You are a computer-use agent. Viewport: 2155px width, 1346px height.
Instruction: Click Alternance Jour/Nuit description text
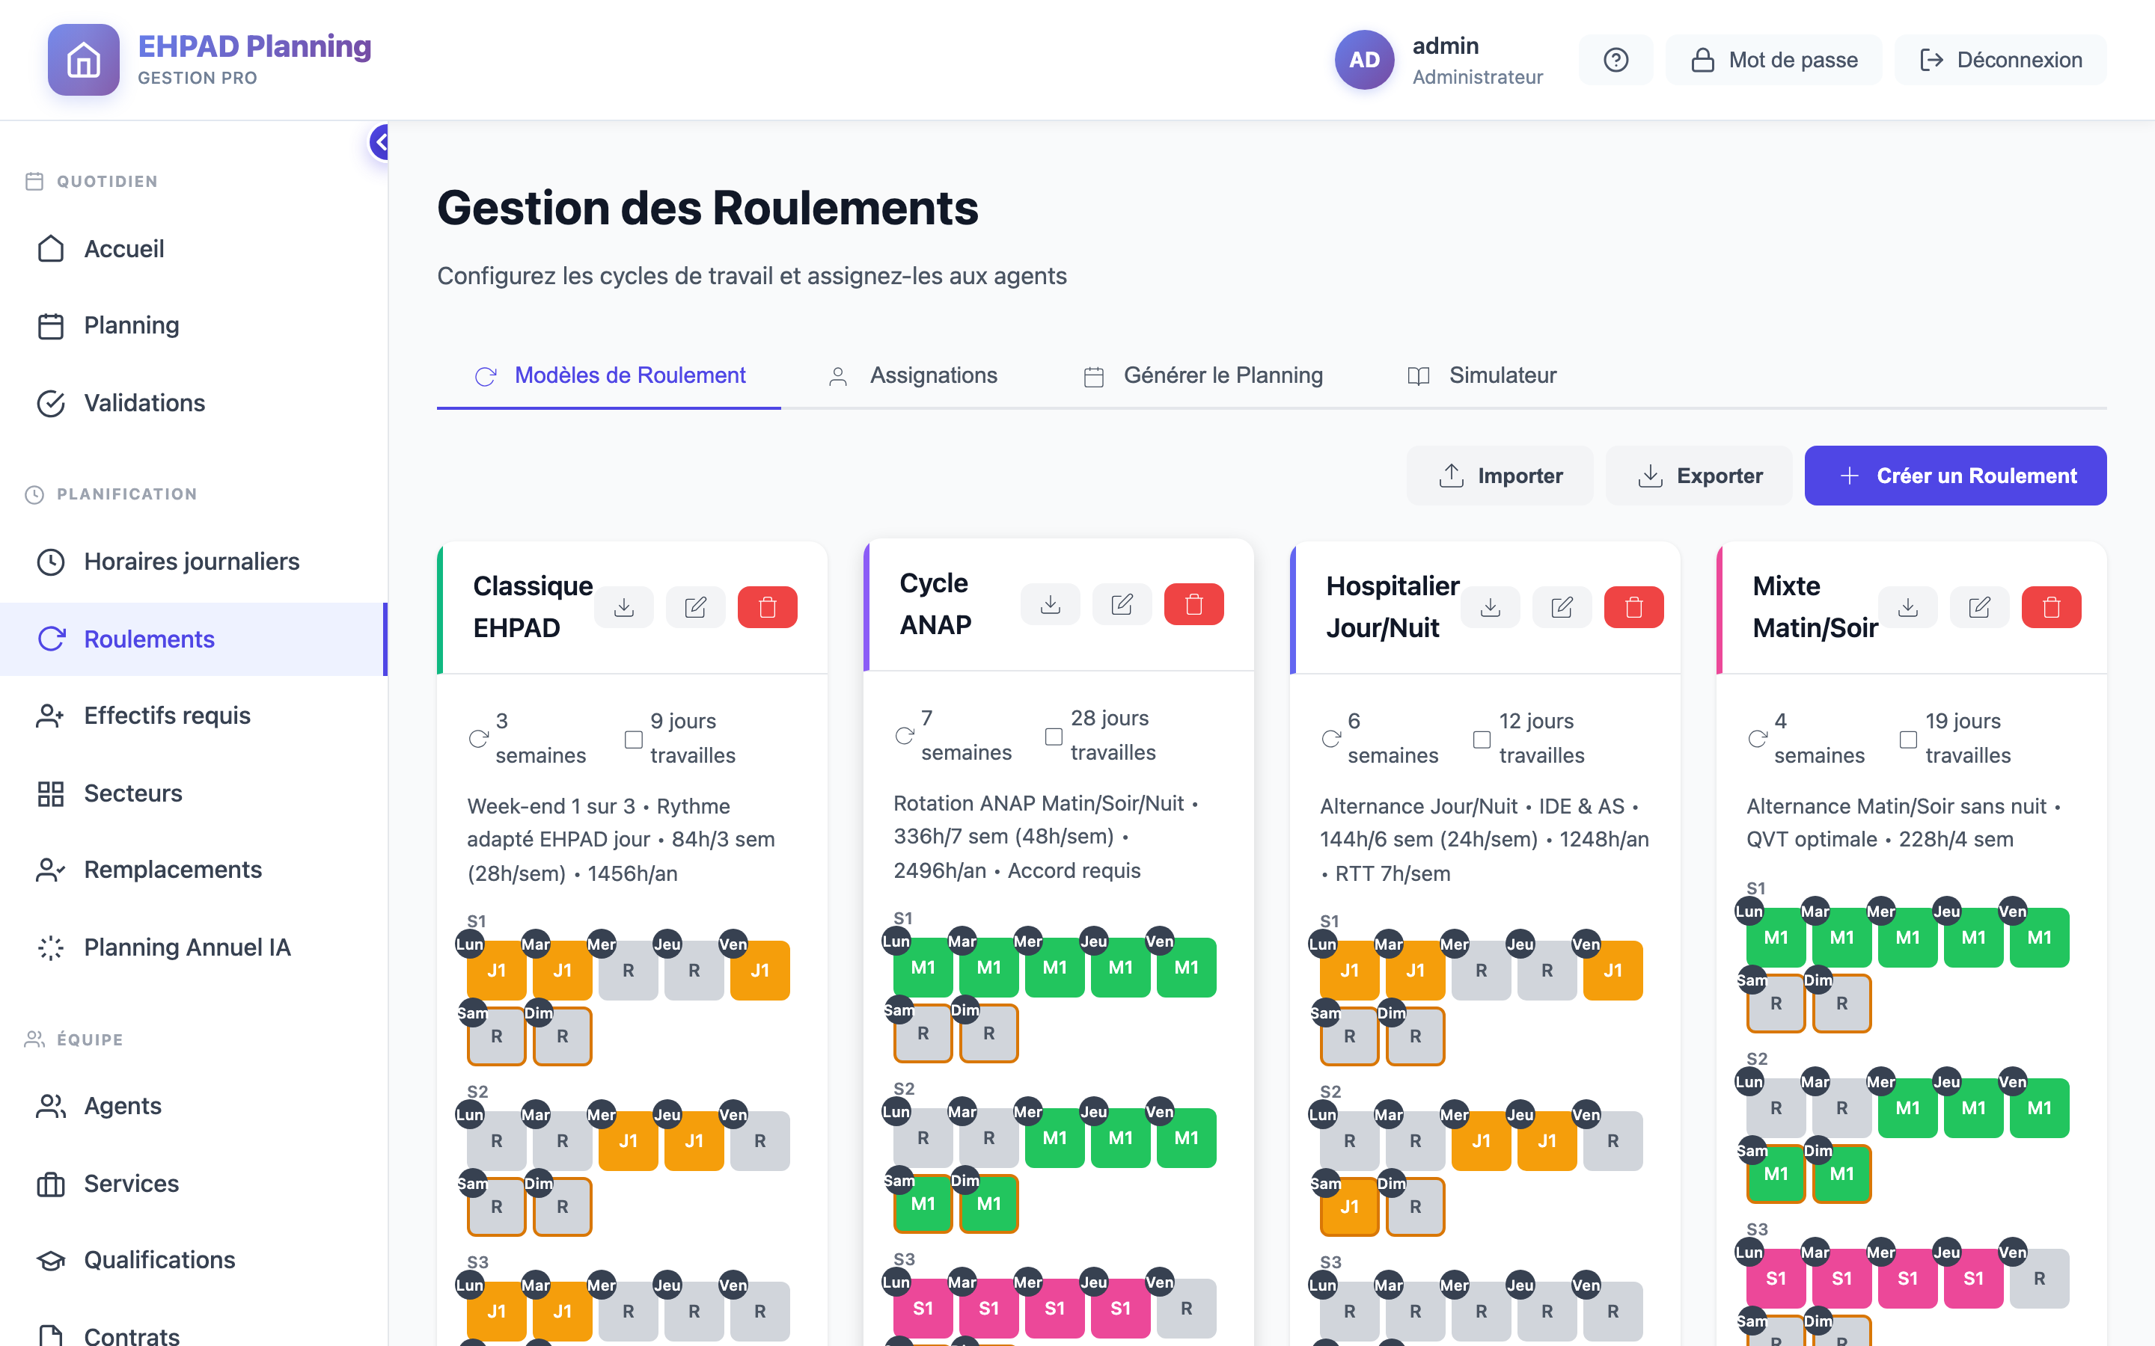coord(1485,840)
